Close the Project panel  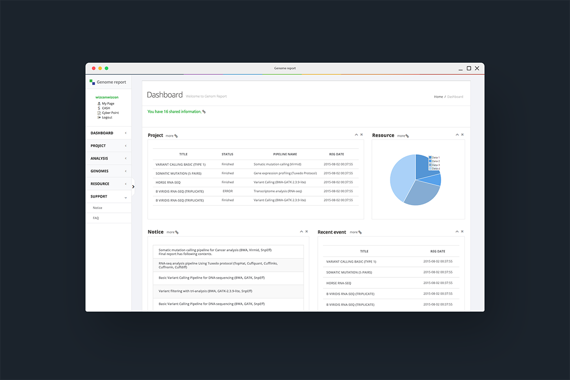361,135
